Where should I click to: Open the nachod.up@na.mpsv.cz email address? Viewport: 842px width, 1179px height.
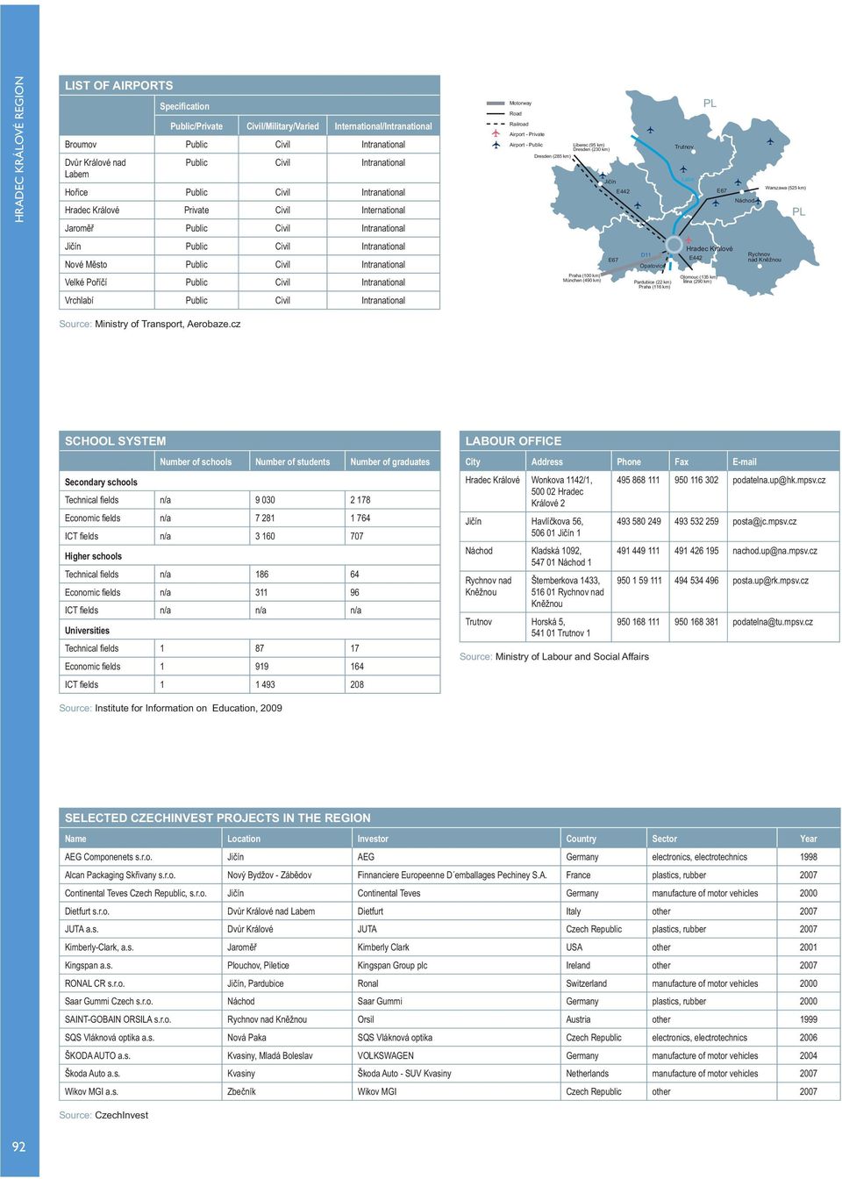pyautogui.click(x=774, y=551)
